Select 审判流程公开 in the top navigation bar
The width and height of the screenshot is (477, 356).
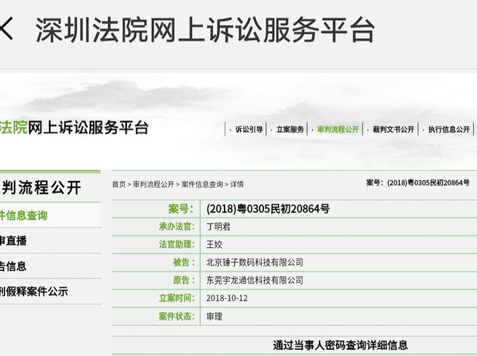coord(338,129)
